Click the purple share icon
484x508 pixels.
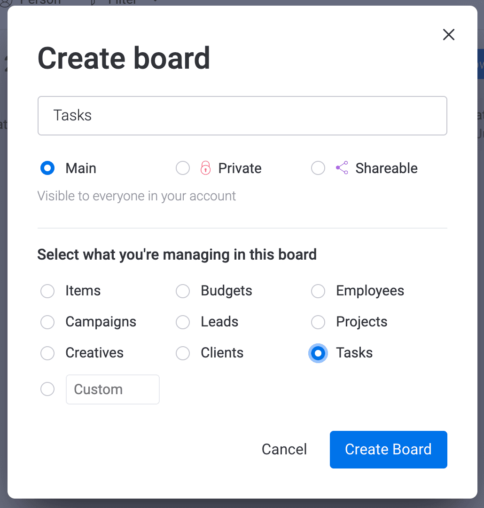point(342,168)
